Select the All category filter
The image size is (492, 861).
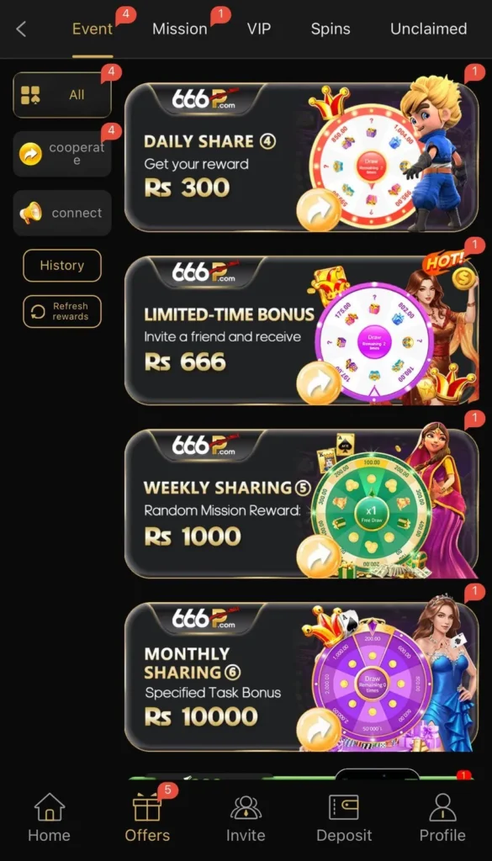point(62,95)
